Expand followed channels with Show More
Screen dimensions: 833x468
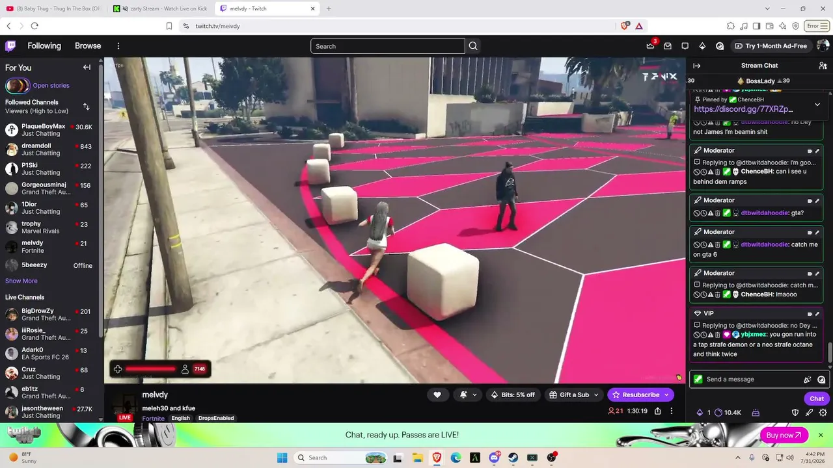pyautogui.click(x=21, y=281)
